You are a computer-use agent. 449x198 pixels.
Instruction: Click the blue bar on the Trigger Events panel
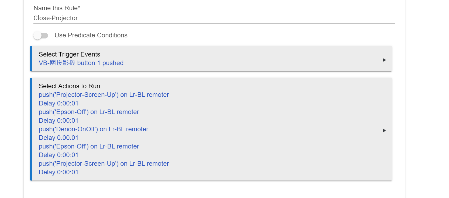tap(31, 59)
